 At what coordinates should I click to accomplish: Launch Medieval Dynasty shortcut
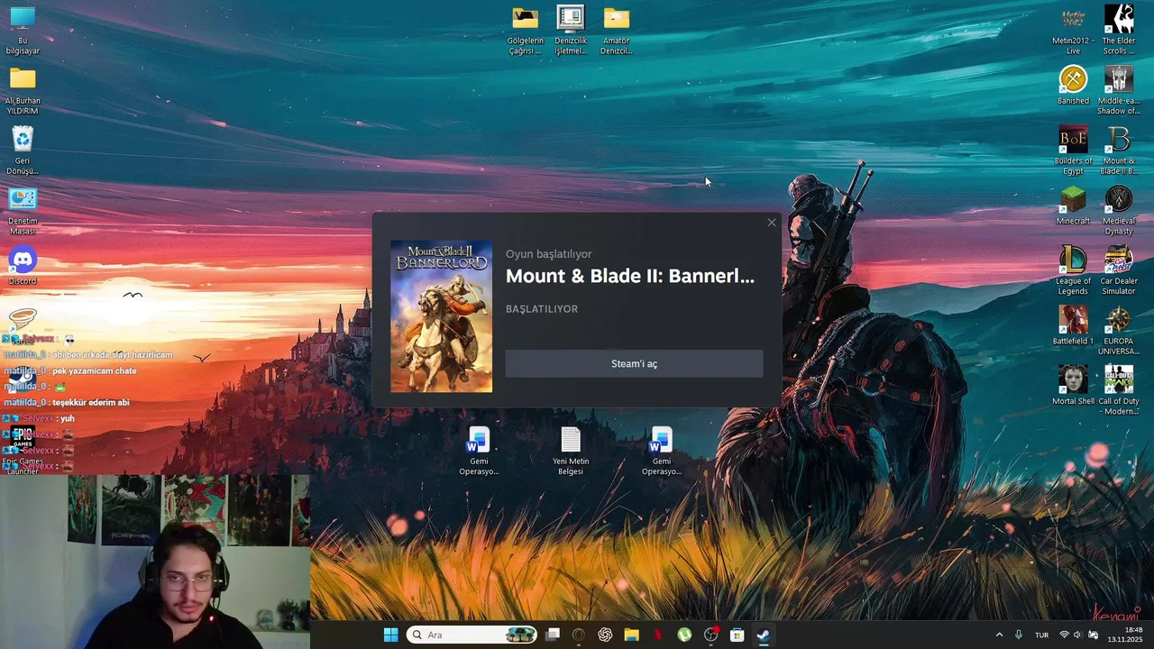click(x=1119, y=211)
